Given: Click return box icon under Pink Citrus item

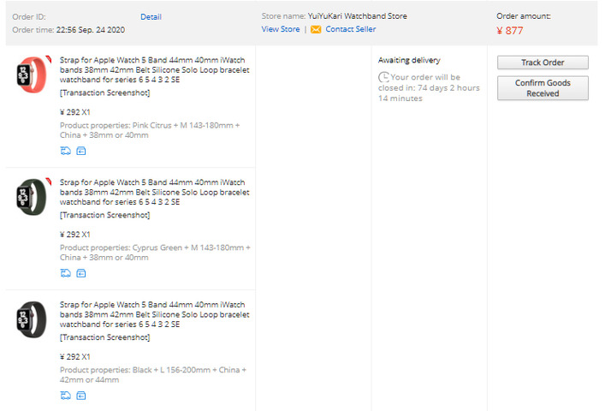Looking at the screenshot, I should [x=81, y=151].
